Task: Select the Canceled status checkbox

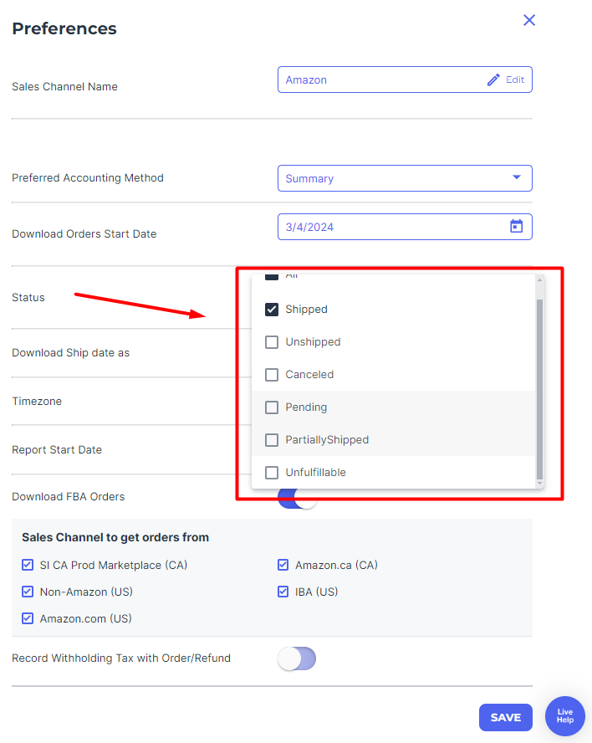Action: [272, 375]
